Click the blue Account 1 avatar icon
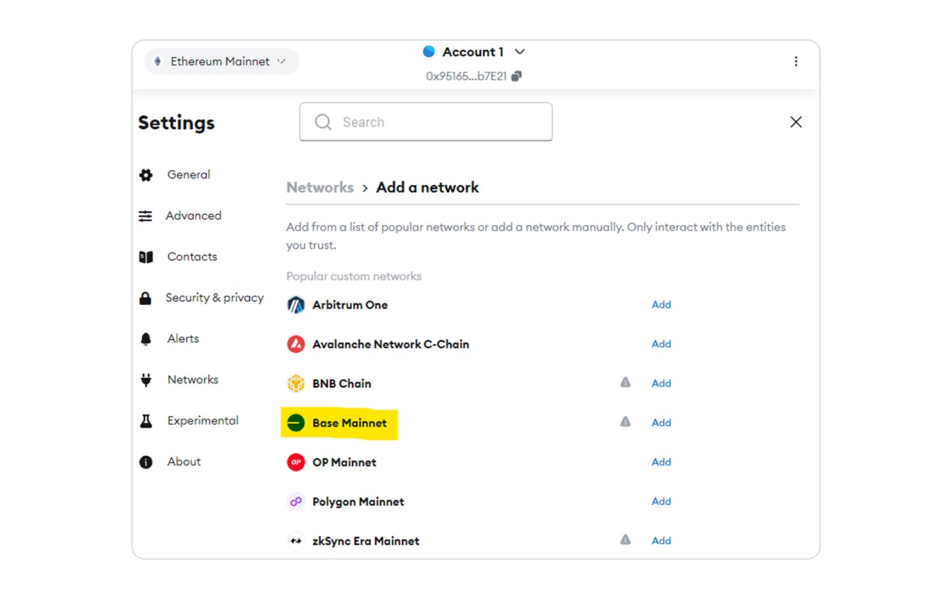Image resolution: width=952 pixels, height=595 pixels. pyautogui.click(x=429, y=51)
